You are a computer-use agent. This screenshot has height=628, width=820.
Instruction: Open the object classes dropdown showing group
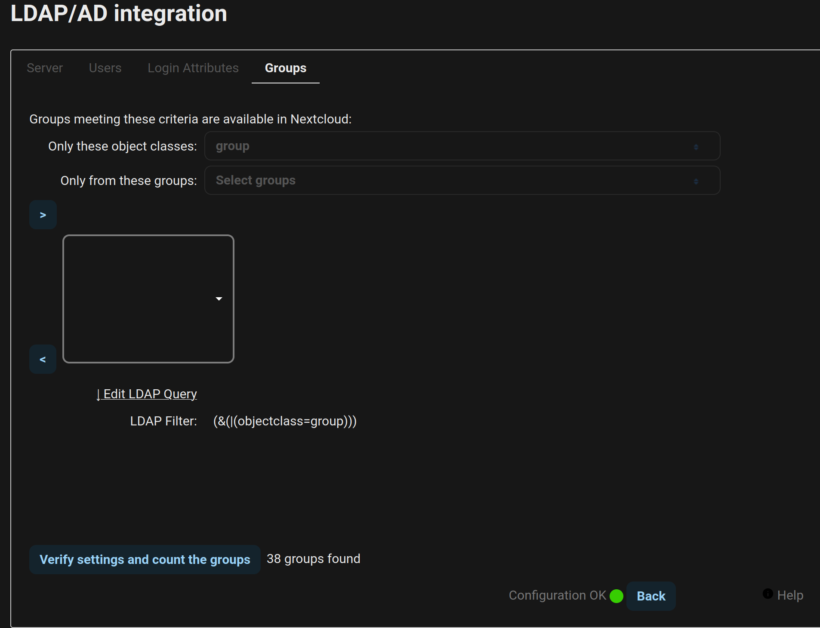point(462,146)
